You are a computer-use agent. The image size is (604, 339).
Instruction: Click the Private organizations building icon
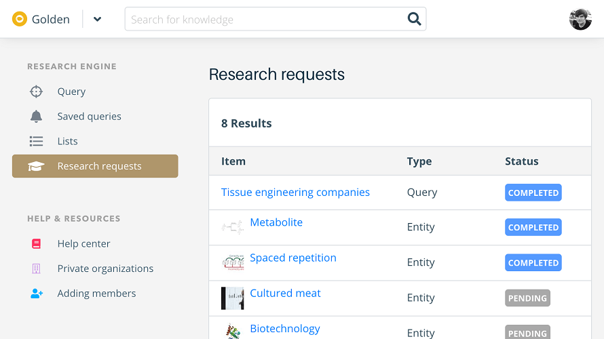pos(36,268)
